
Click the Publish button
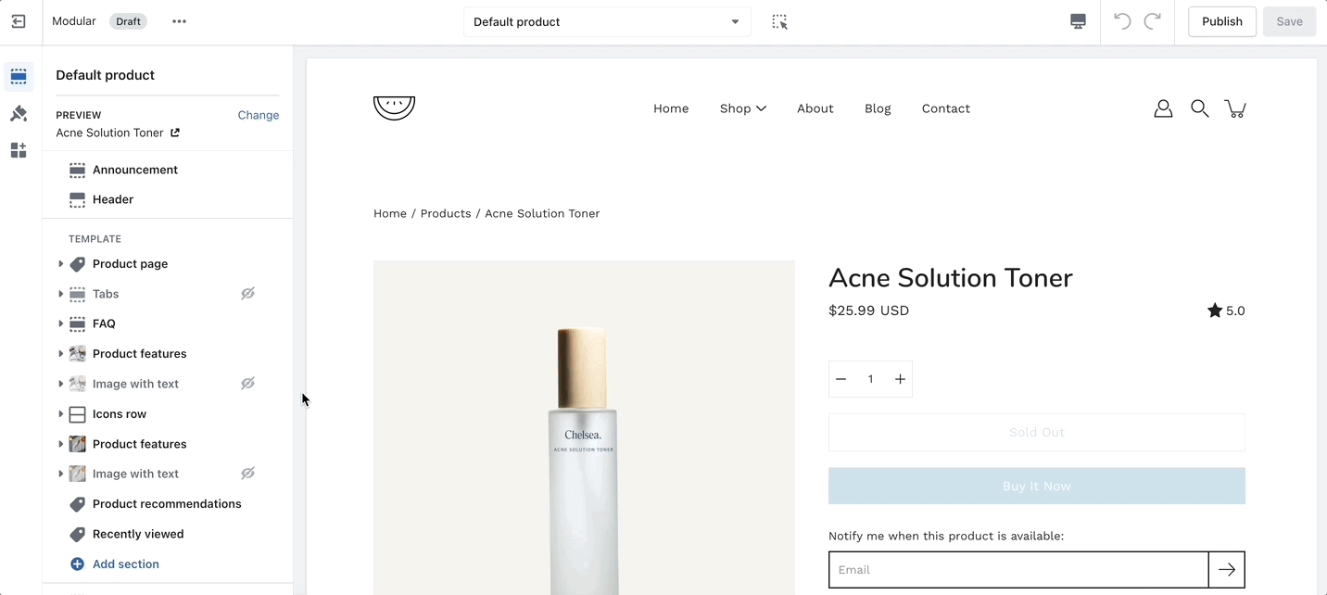tap(1221, 21)
